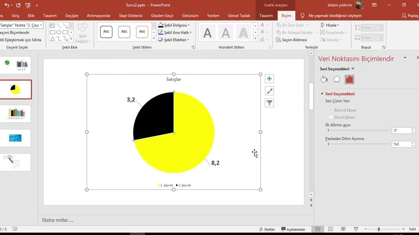The height and width of the screenshot is (235, 419).
Task: Expand the shape styles gallery
Action: tap(154, 39)
